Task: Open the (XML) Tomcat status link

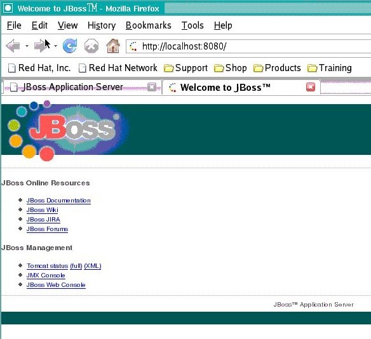Action: (93, 266)
